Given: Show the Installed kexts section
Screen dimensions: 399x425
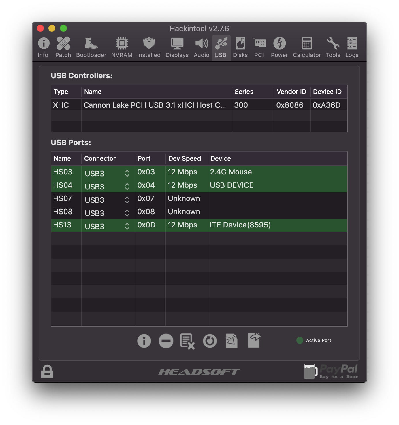Looking at the screenshot, I should tap(149, 48).
